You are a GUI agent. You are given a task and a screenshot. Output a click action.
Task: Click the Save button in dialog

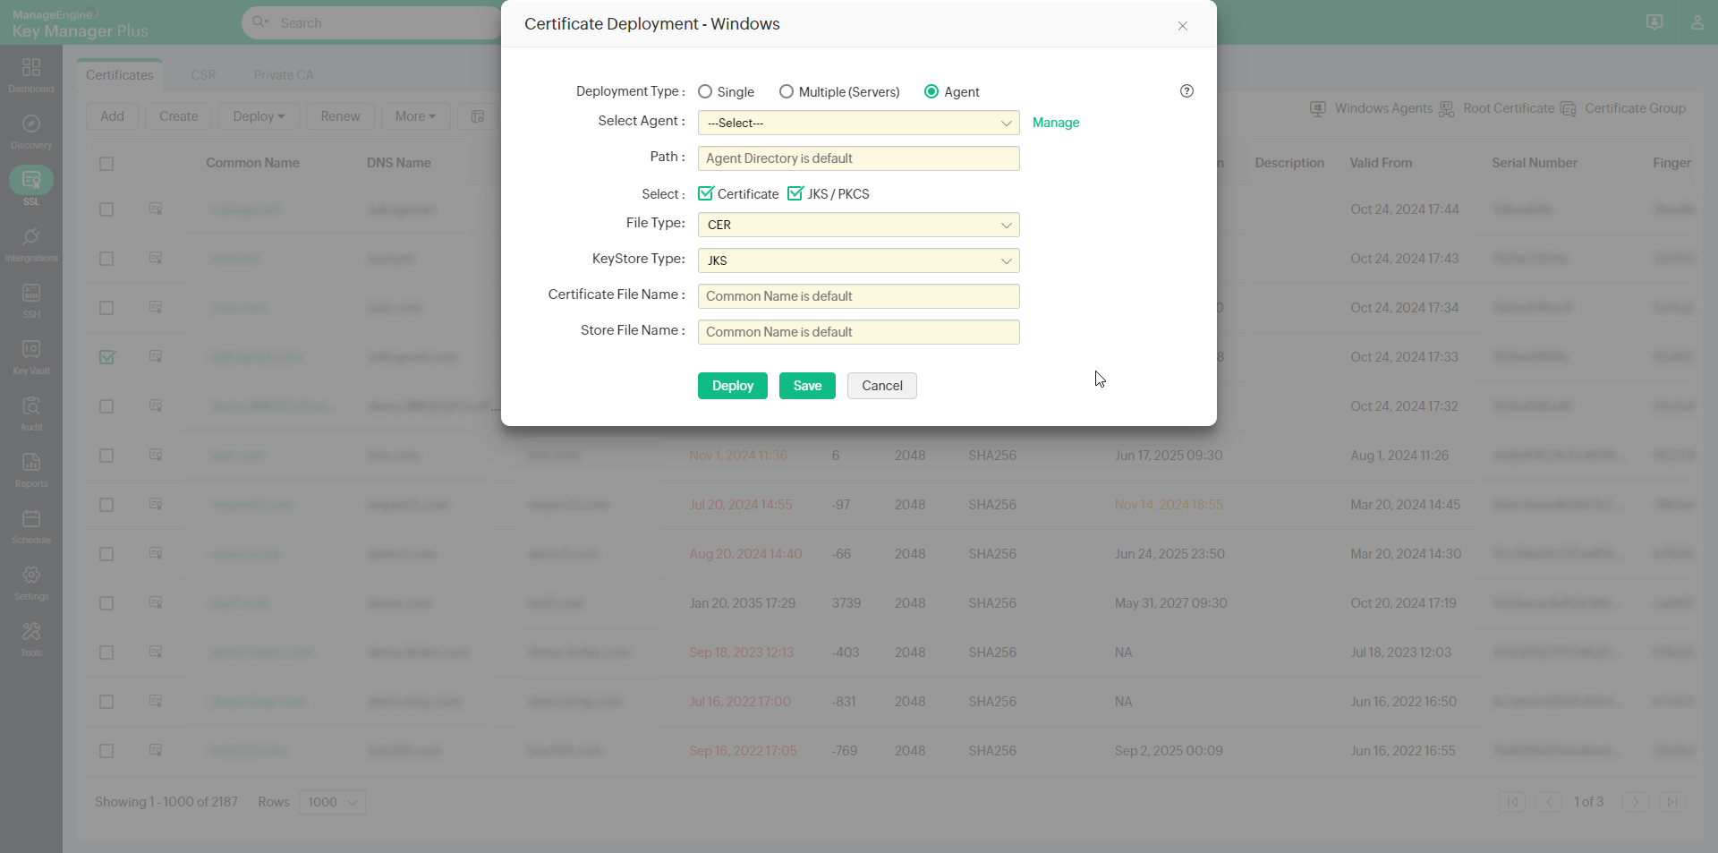pos(807,386)
